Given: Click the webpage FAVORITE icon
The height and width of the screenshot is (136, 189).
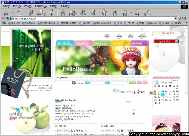Looking at the screenshot, I should [142, 36].
